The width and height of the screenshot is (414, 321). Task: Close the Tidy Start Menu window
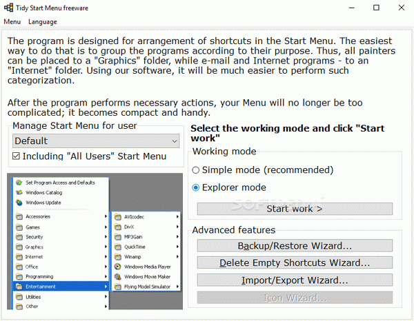pos(402,8)
